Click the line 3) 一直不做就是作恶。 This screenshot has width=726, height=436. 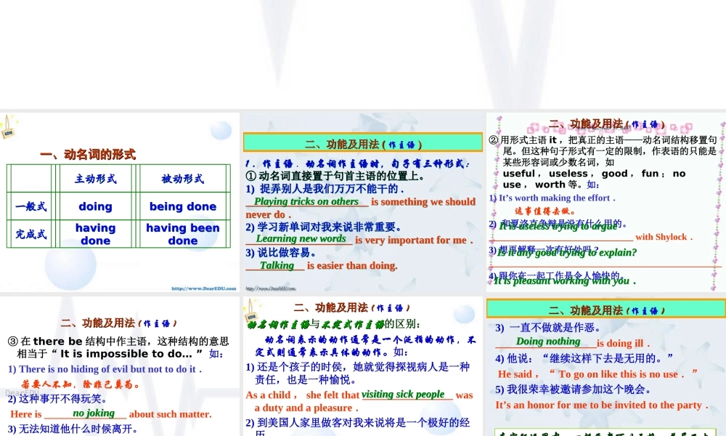coord(549,328)
